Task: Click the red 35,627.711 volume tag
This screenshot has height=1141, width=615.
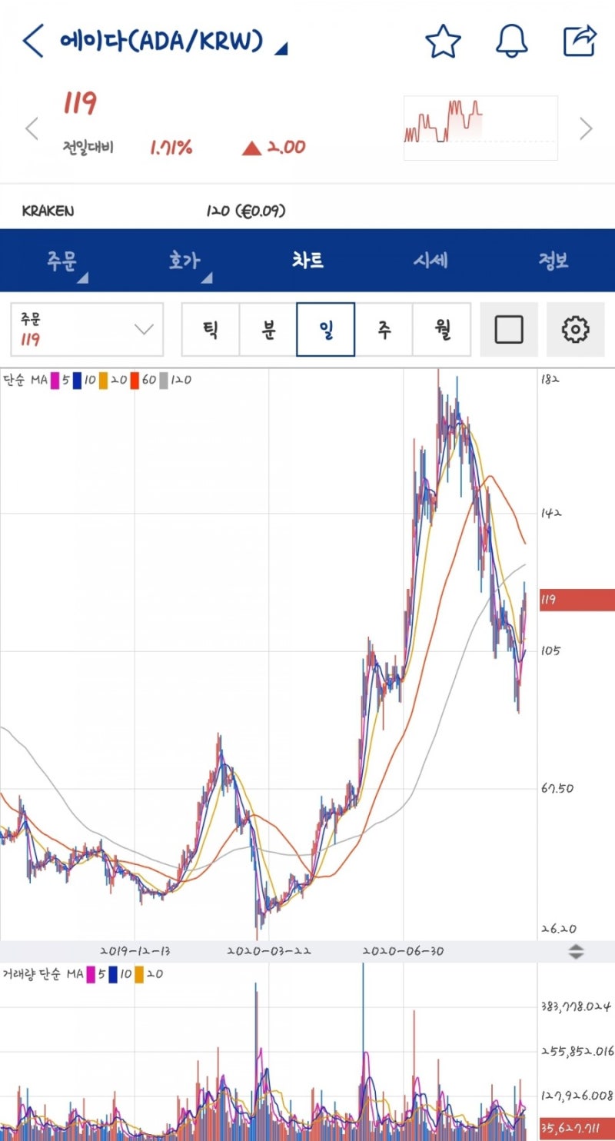Action: point(577,1127)
